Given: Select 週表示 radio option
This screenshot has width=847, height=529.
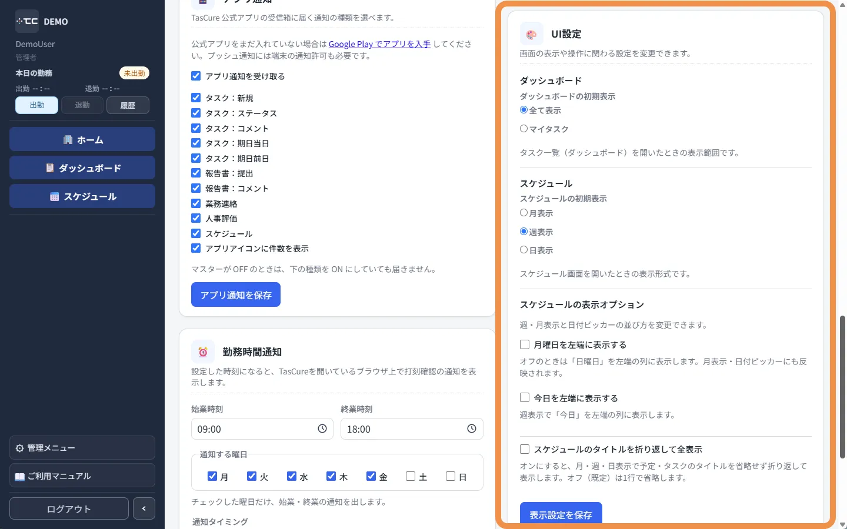Looking at the screenshot, I should (523, 232).
